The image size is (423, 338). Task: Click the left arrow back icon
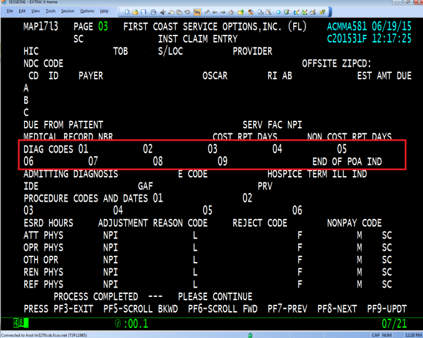click(215, 11)
